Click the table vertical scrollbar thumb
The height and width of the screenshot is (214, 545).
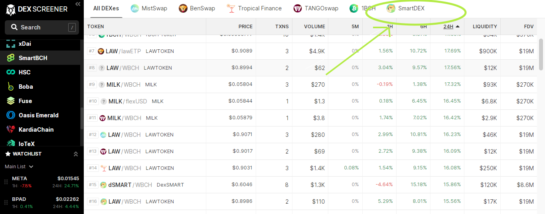tap(541, 54)
